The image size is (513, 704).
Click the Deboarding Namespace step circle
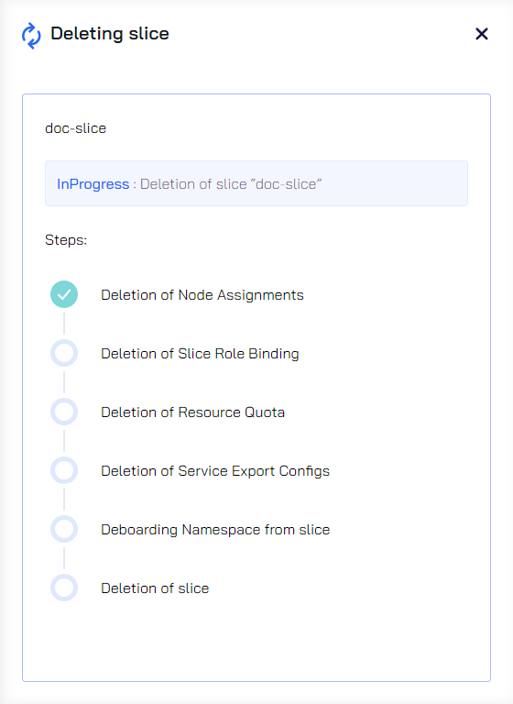pos(64,529)
